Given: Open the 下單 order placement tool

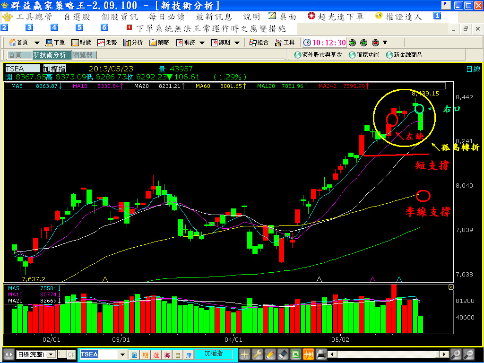Looking at the screenshot, I should (55, 43).
